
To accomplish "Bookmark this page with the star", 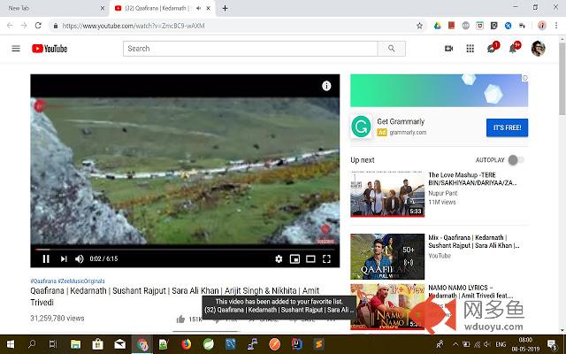I will [419, 26].
